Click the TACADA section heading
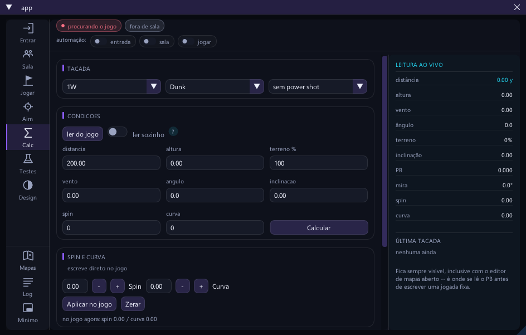The height and width of the screenshot is (335, 526). point(79,69)
